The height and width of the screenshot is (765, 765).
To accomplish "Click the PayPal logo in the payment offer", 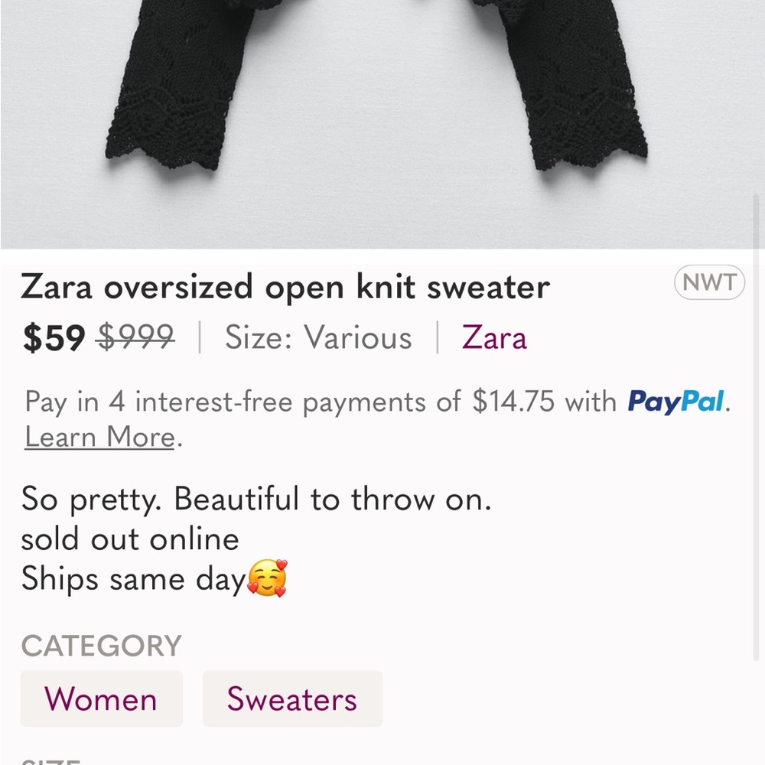I will 676,402.
